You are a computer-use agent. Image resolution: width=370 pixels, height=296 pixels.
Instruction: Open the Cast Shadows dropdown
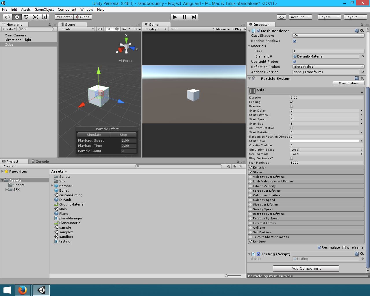pyautogui.click(x=328, y=35)
